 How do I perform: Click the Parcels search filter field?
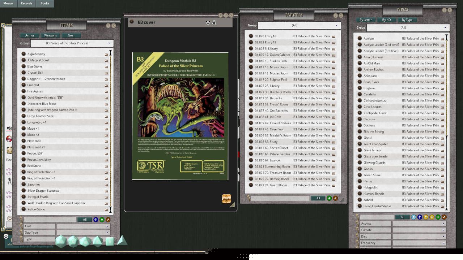coord(280,198)
